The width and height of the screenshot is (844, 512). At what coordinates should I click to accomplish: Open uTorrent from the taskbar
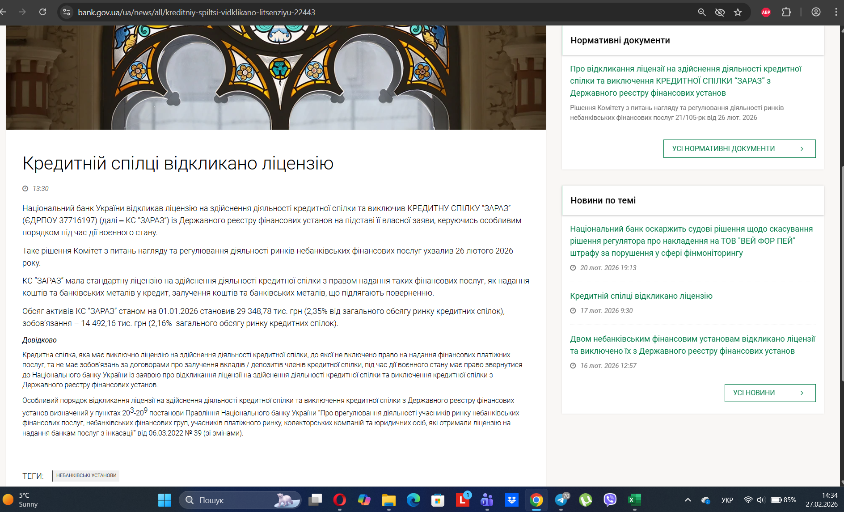coord(586,500)
